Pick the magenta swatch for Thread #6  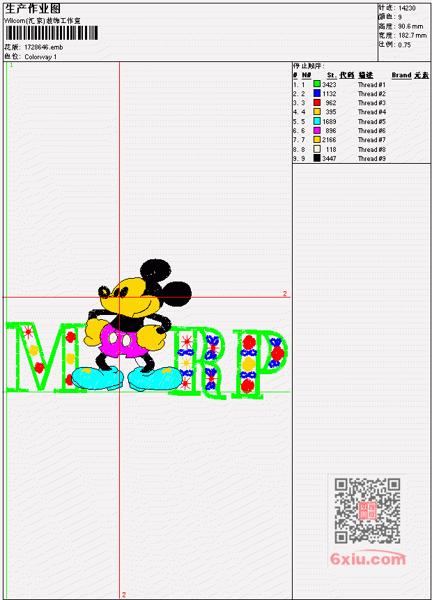[317, 130]
